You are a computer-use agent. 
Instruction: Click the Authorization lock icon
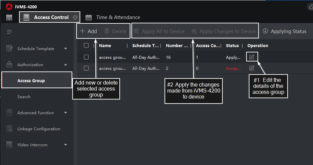[x=9, y=64]
